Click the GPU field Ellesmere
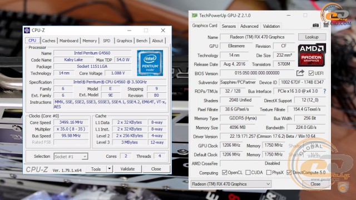 click(236, 46)
